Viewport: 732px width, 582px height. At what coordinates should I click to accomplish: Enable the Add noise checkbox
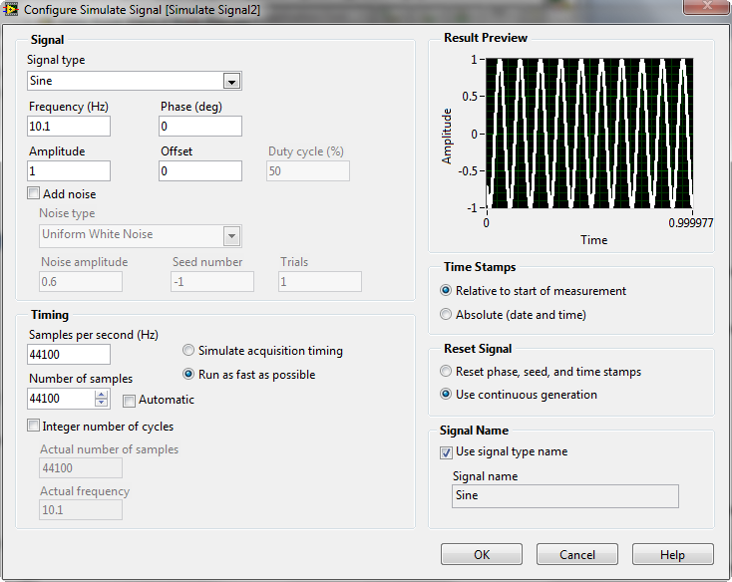click(34, 194)
